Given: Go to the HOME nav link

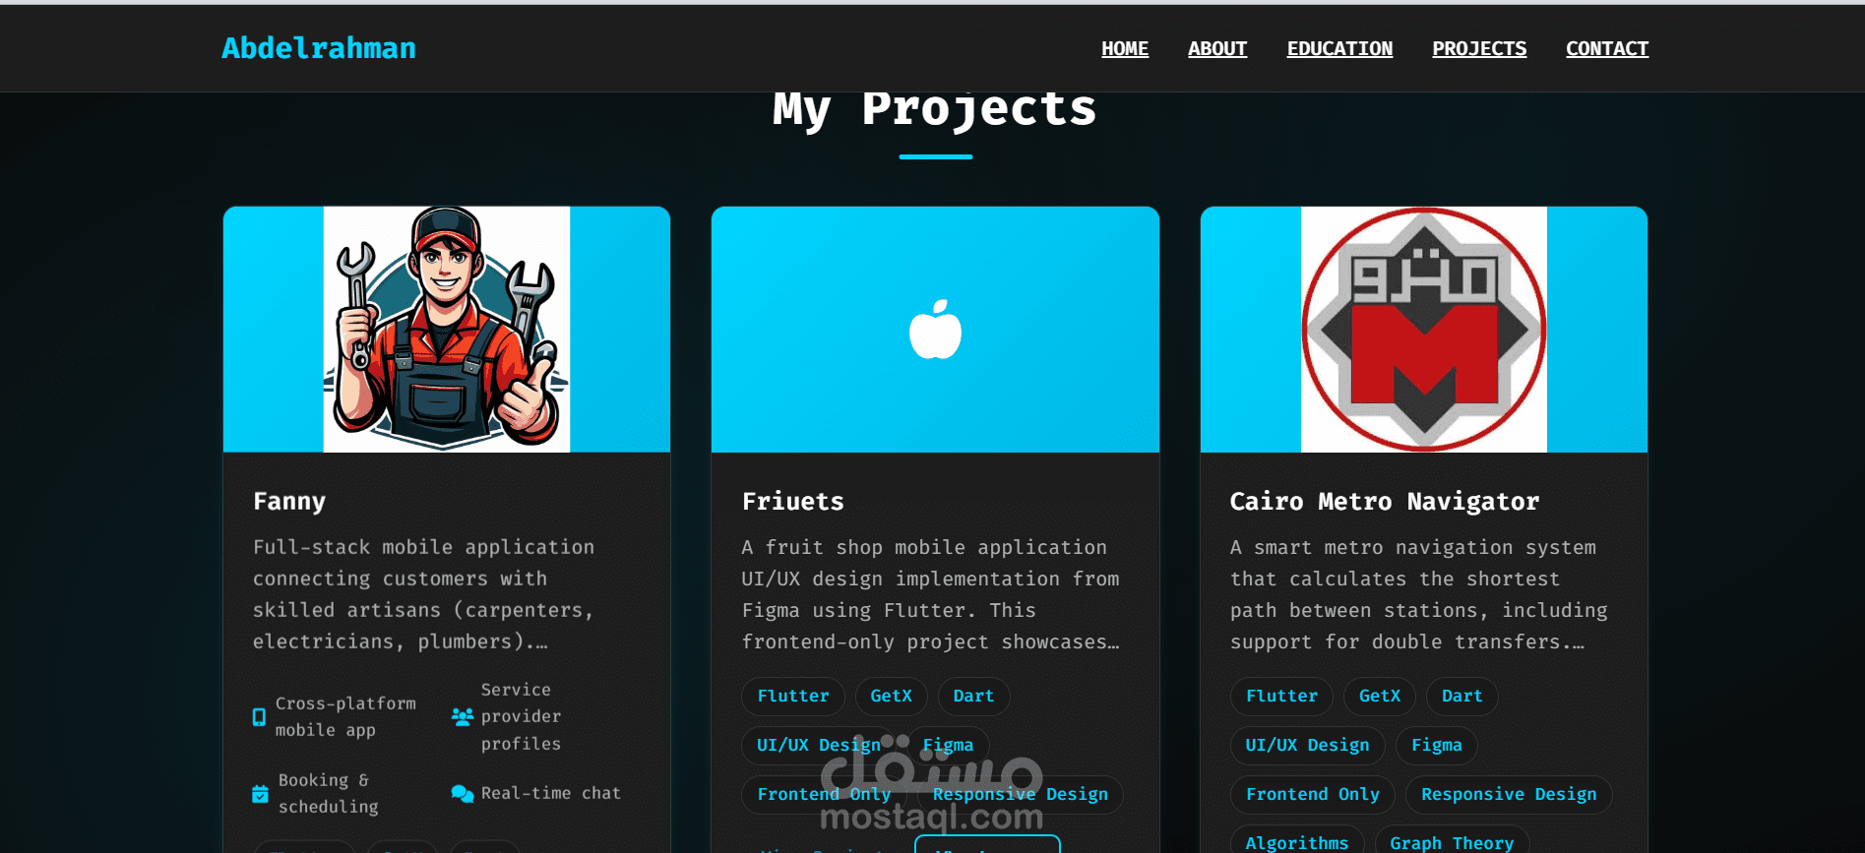Looking at the screenshot, I should pos(1125,48).
